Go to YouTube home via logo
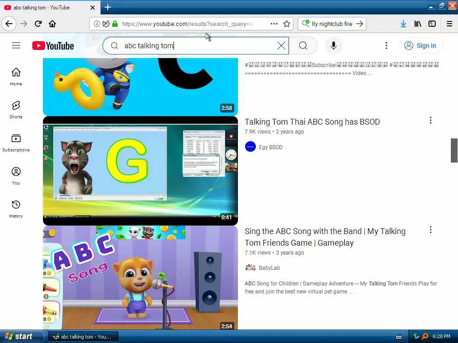The image size is (458, 343). [53, 46]
